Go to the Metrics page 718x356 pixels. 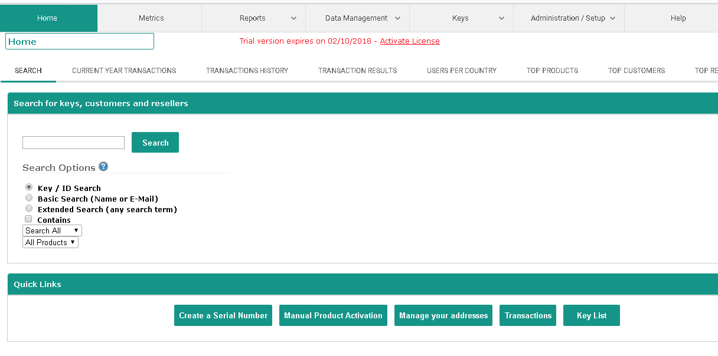pyautogui.click(x=151, y=18)
